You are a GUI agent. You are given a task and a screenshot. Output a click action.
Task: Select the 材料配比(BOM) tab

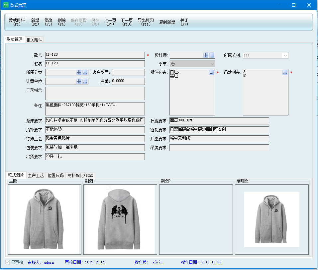(x=81, y=175)
